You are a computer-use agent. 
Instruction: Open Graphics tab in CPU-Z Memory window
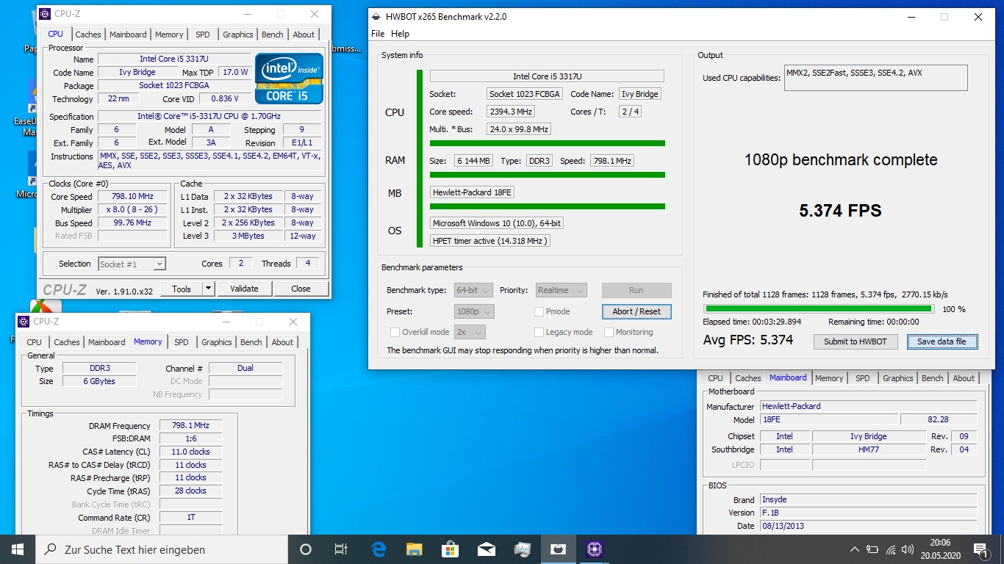tap(217, 342)
